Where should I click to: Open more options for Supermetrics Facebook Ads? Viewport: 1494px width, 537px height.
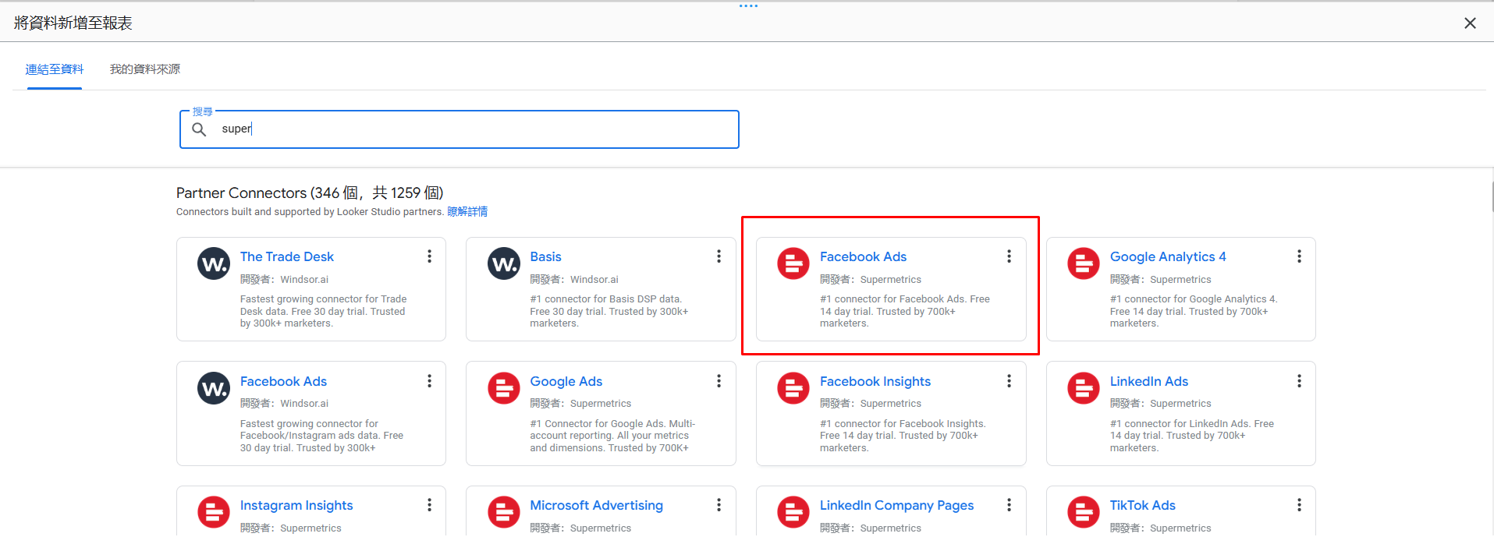(1009, 256)
